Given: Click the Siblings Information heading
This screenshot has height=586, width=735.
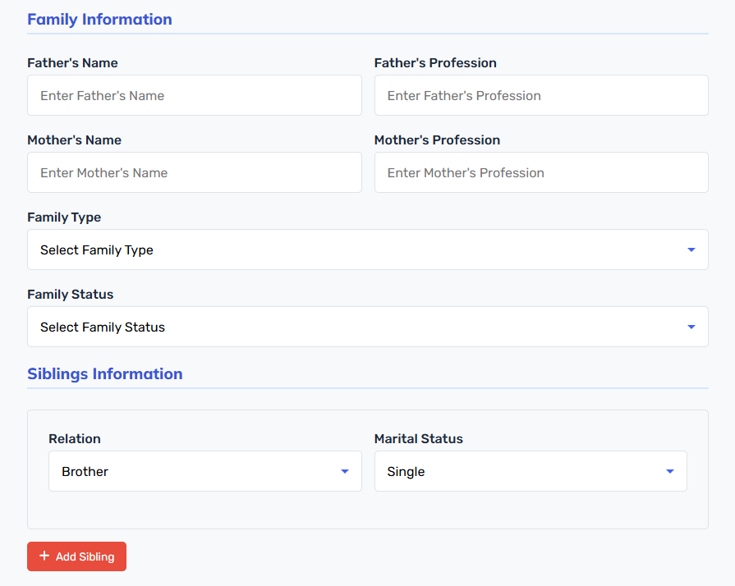Looking at the screenshot, I should click(x=105, y=373).
